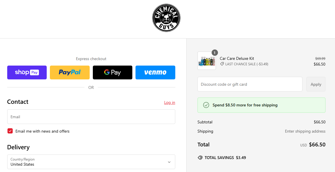Click the Country/Region chevron arrow
Image resolution: width=335 pixels, height=172 pixels.
tap(169, 162)
